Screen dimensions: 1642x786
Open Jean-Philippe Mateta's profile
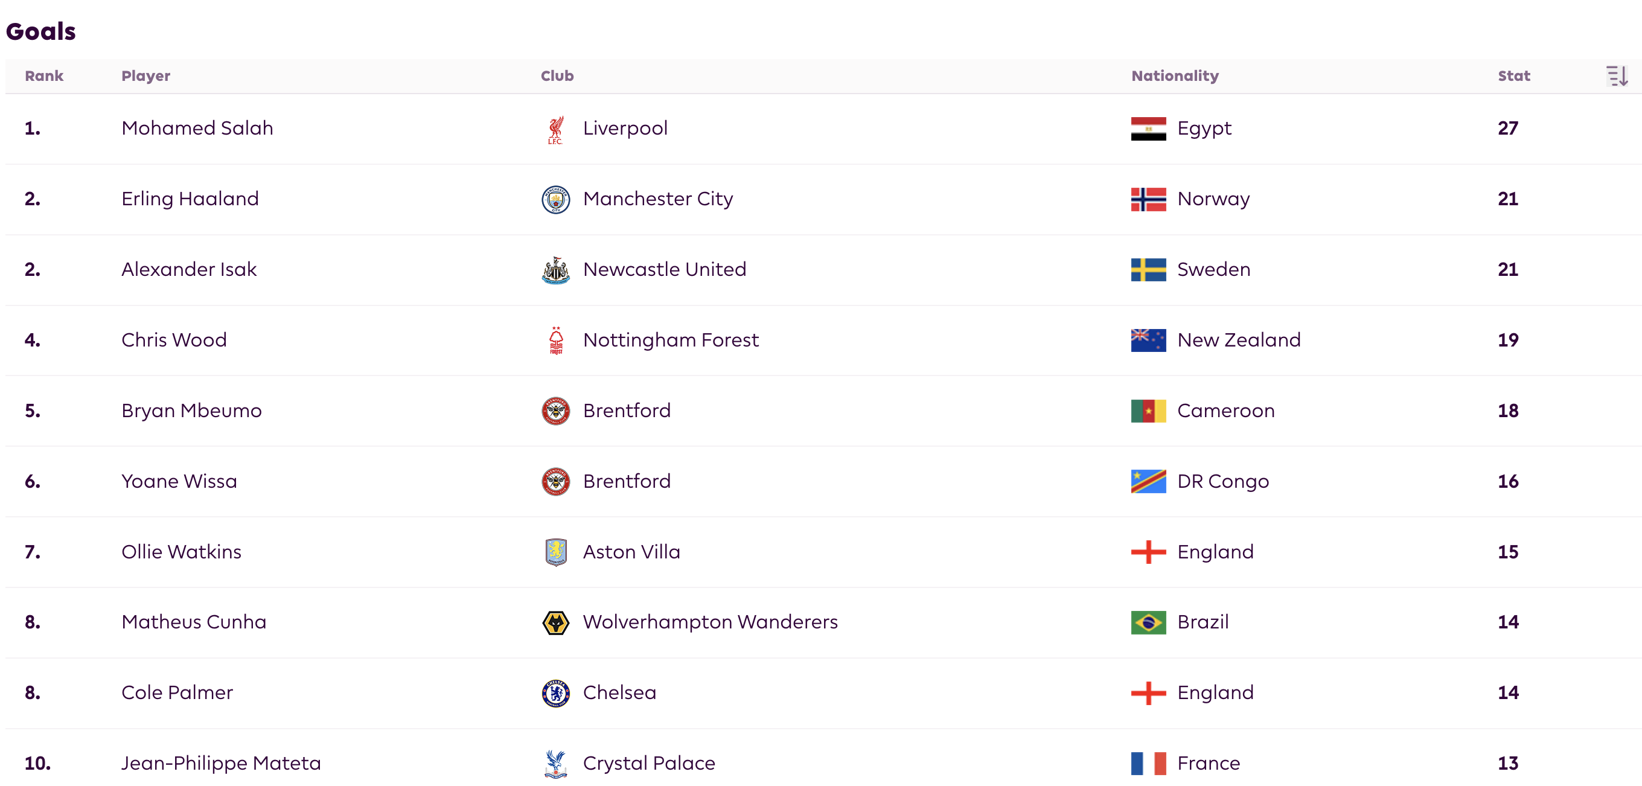tap(220, 764)
